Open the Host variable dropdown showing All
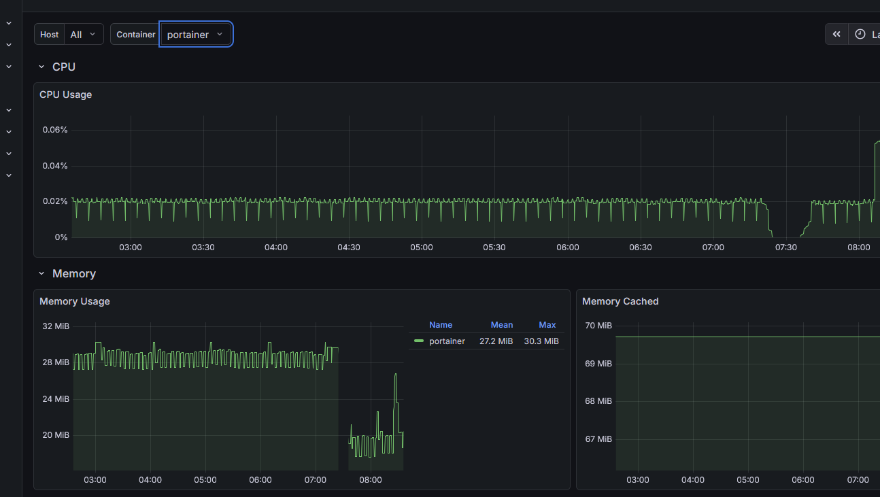This screenshot has height=497, width=880. tap(84, 34)
